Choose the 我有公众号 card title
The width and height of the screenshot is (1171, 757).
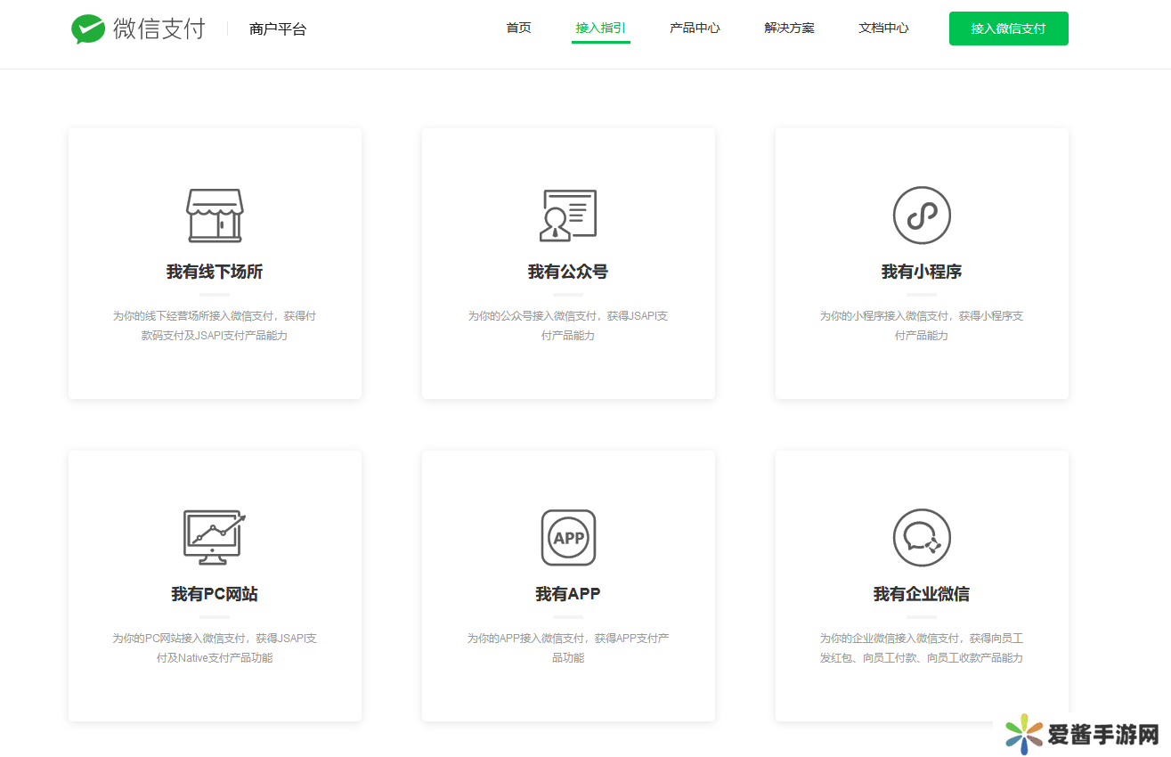pyautogui.click(x=567, y=273)
